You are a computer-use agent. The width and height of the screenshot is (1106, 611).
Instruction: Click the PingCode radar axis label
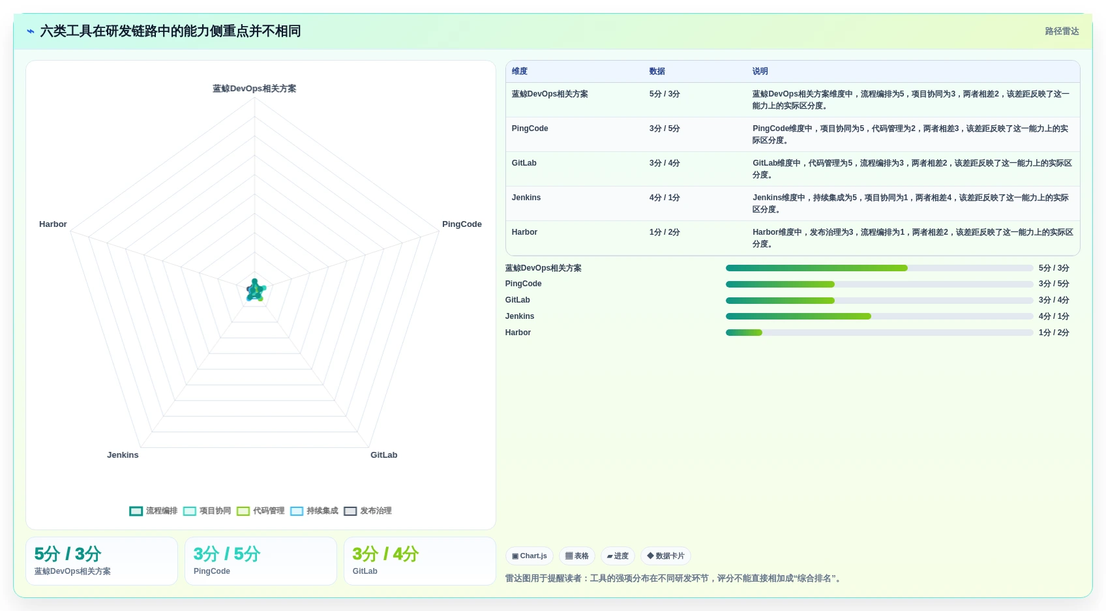462,224
